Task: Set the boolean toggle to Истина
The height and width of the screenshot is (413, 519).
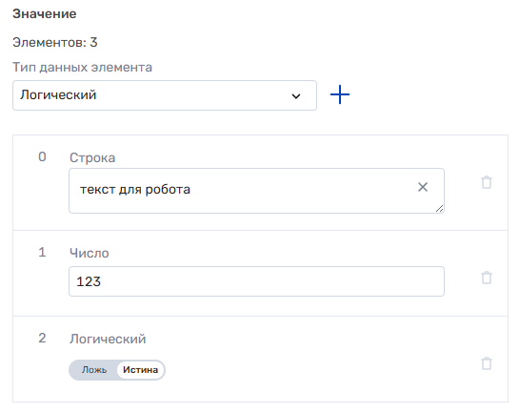Action: pyautogui.click(x=140, y=370)
